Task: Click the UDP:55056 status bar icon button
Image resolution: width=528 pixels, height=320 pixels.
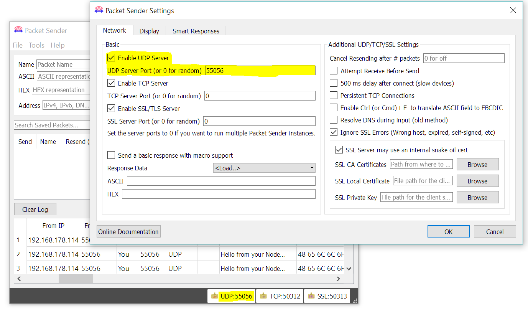Action: click(x=232, y=296)
